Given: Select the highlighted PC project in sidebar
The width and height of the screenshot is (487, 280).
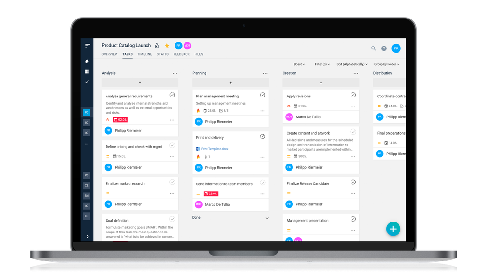Looking at the screenshot, I should pos(87,112).
